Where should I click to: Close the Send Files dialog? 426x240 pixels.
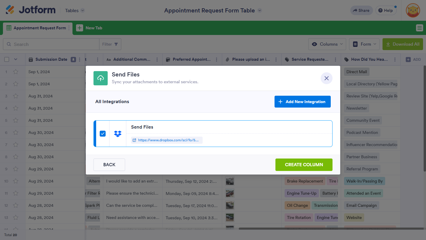click(x=326, y=78)
